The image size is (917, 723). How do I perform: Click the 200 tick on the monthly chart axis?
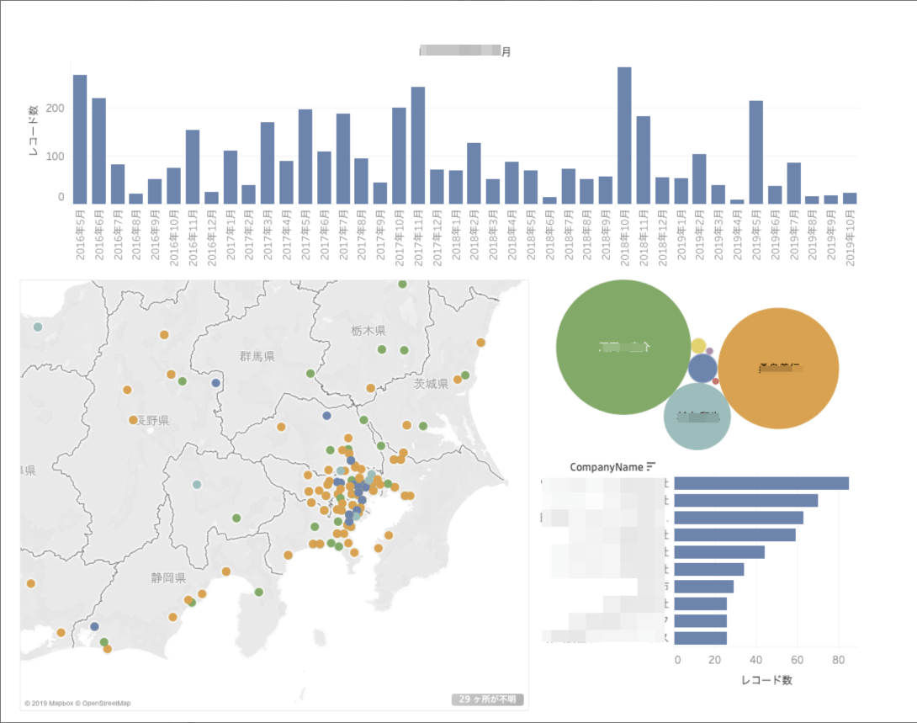pos(55,108)
